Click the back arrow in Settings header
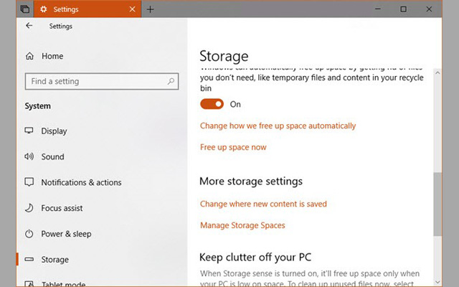This screenshot has width=459, height=287. [x=29, y=26]
